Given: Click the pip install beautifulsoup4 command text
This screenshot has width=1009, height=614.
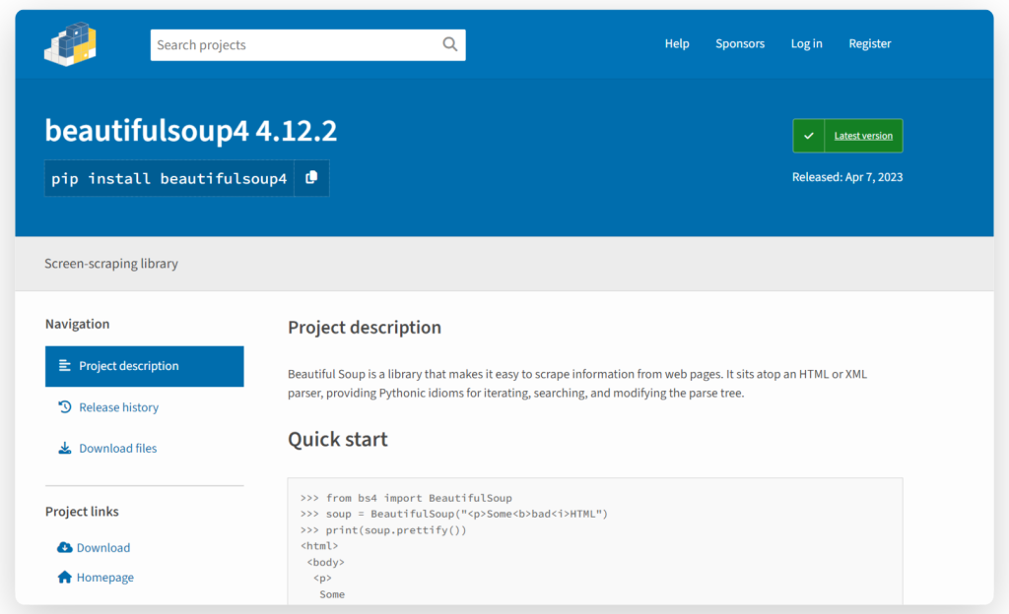Looking at the screenshot, I should 169,178.
